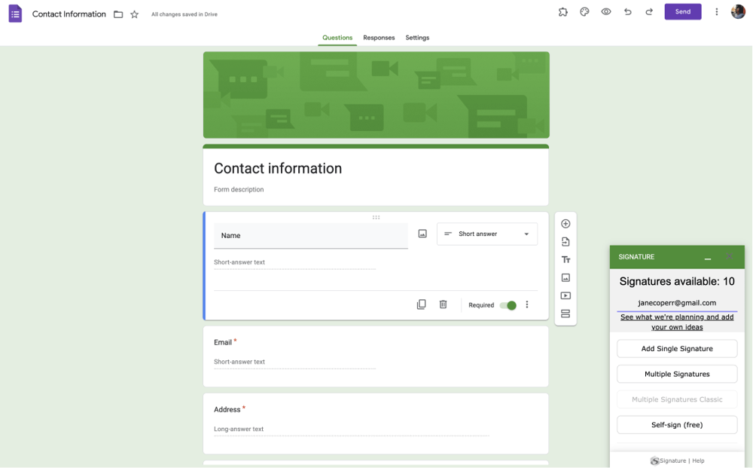Viewport: 753px width, 468px height.
Task: Duplicate the Name question
Action: coord(421,304)
